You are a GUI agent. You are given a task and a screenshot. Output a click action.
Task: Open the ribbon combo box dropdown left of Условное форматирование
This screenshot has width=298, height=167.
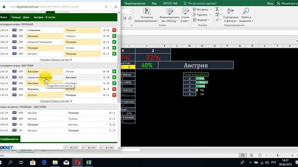click(130, 11)
